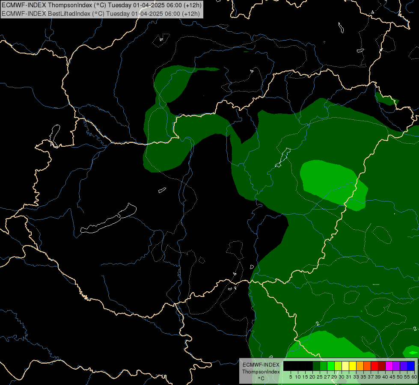The height and width of the screenshot is (385, 419).
Task: Select the BestLiftedIndex title line at top
Action: tap(101, 14)
